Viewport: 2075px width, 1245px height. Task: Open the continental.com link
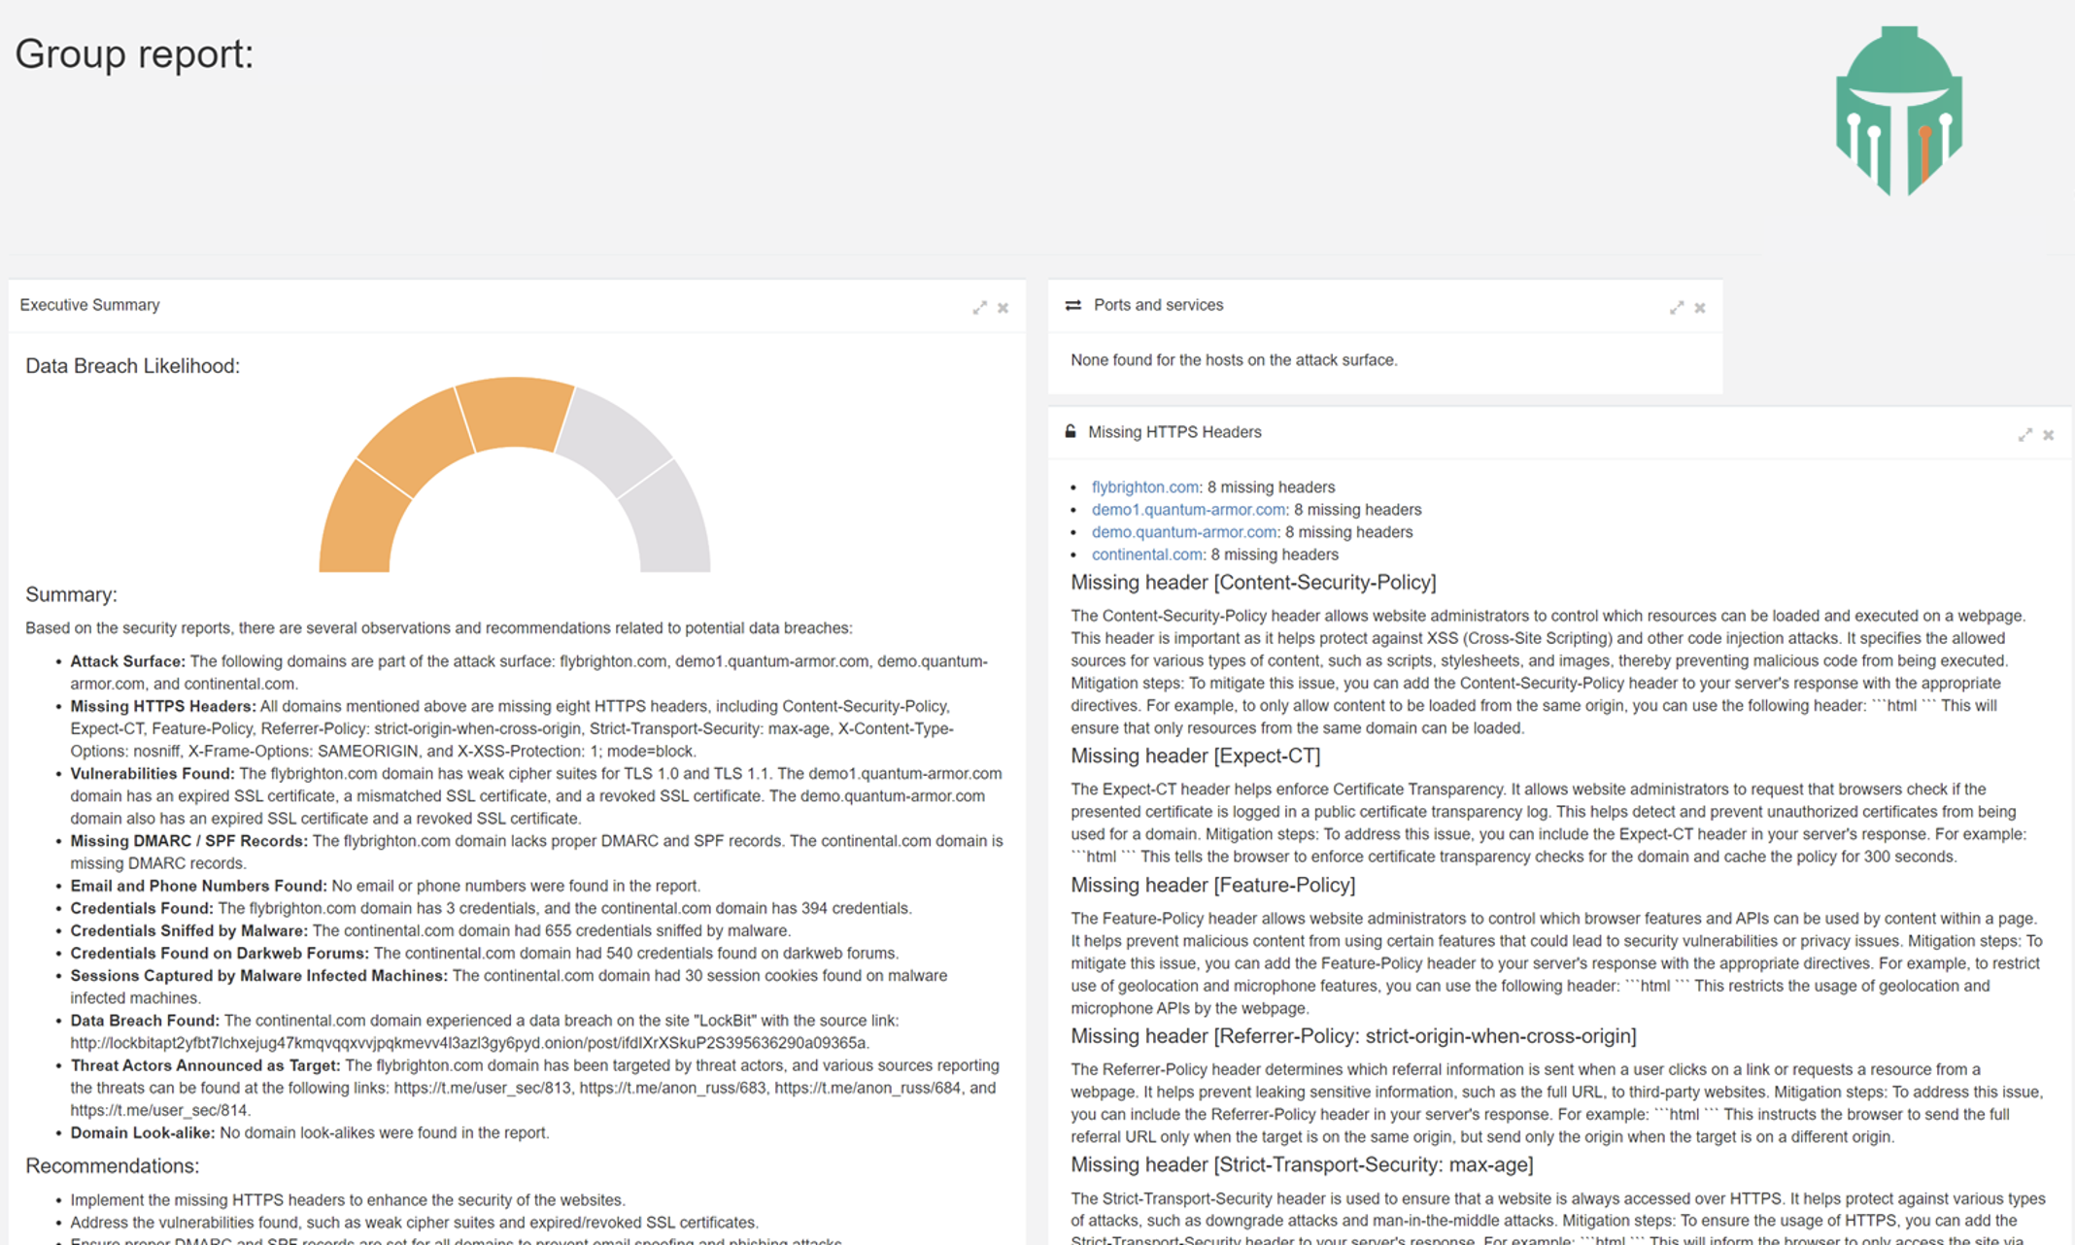[x=1146, y=554]
